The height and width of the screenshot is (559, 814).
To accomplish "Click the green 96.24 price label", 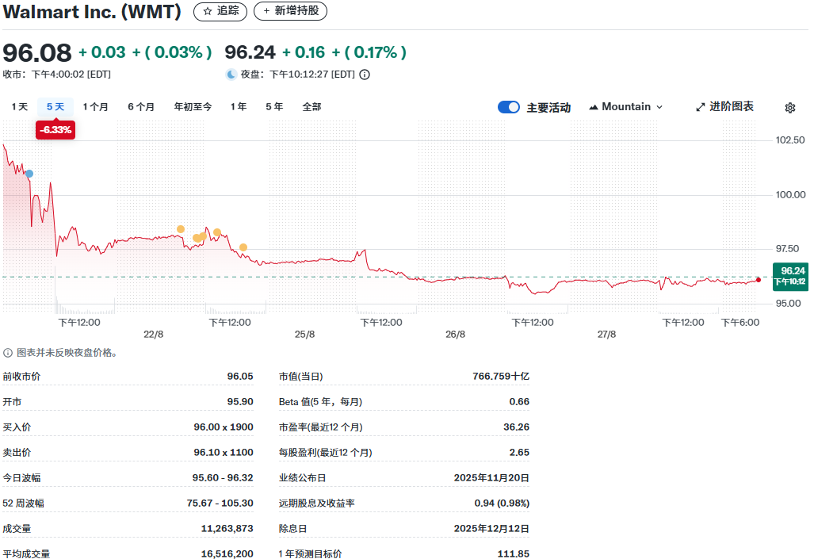I will click(791, 277).
